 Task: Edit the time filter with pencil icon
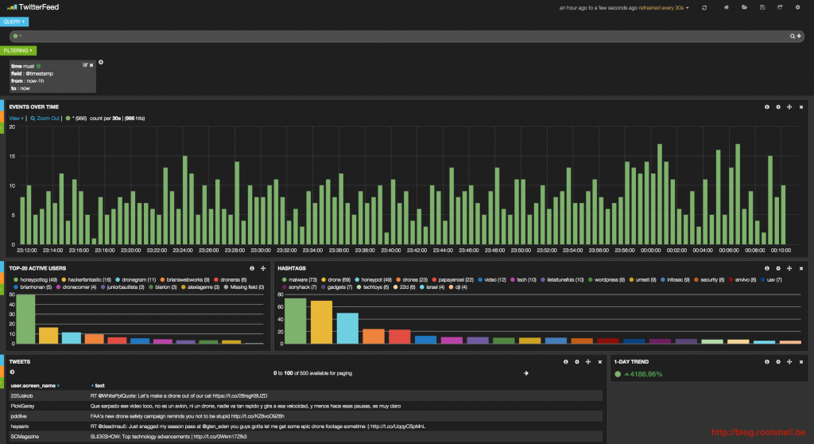[85, 65]
